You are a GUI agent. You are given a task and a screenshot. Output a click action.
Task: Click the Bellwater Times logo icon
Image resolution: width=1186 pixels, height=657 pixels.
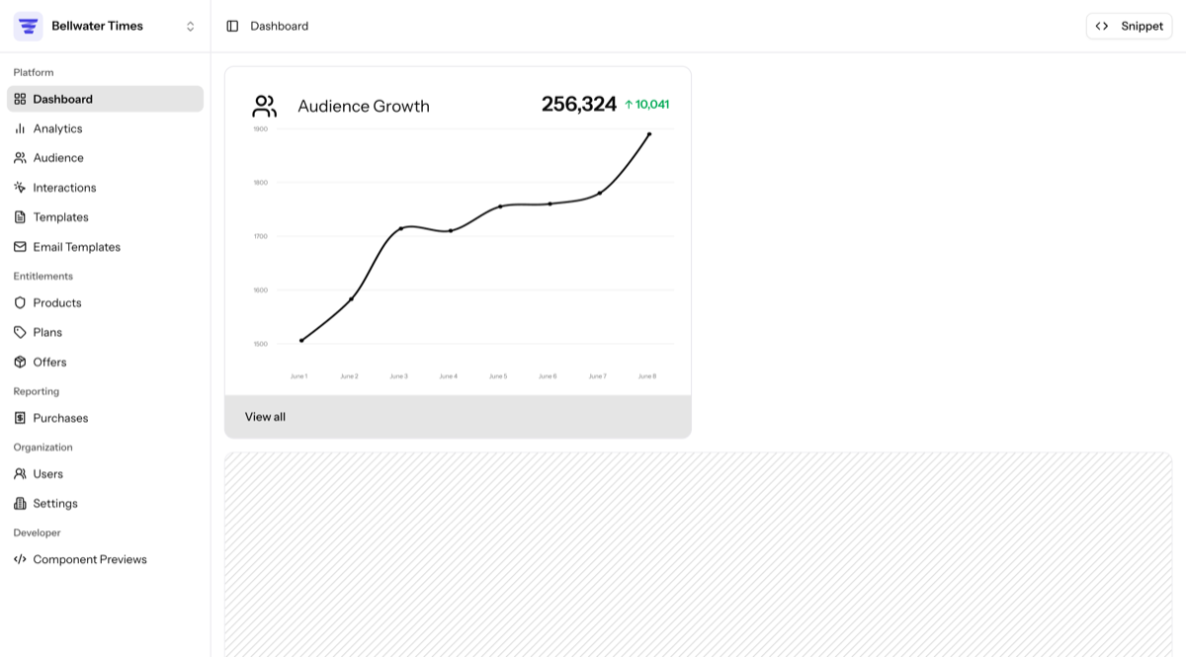(x=28, y=26)
